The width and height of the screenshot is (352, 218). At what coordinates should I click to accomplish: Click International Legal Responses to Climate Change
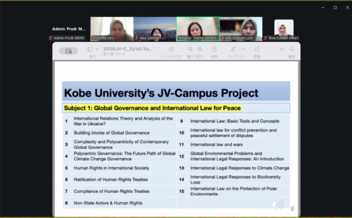(x=240, y=168)
